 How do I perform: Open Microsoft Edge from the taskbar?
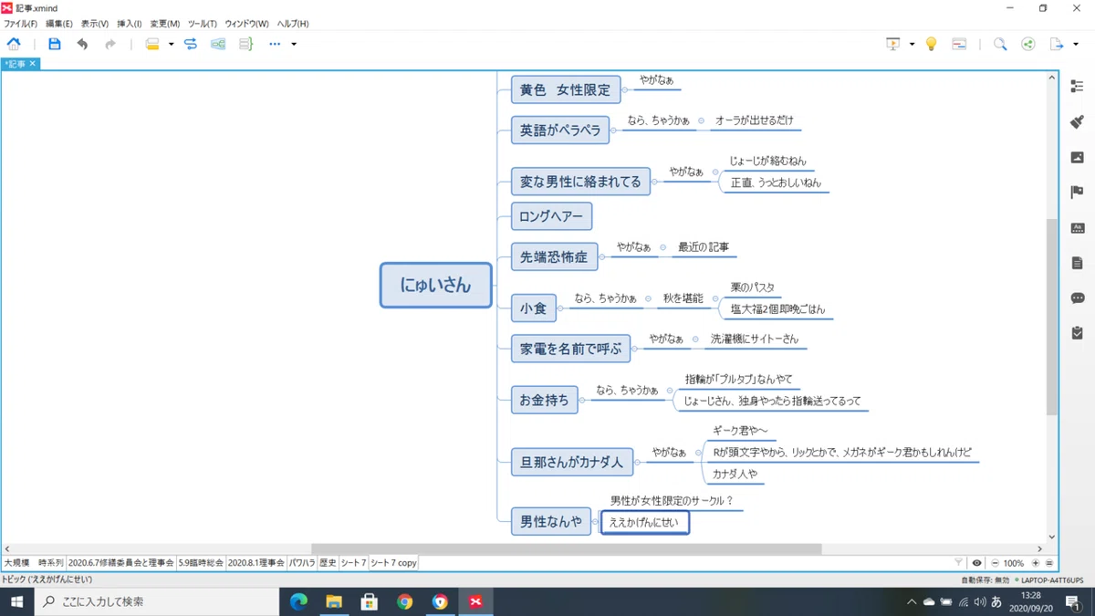point(298,601)
